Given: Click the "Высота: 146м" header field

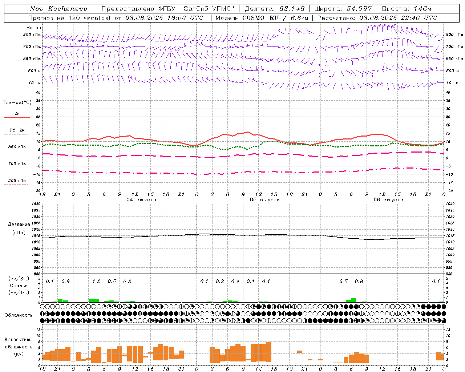Looking at the screenshot, I should pyautogui.click(x=407, y=9).
